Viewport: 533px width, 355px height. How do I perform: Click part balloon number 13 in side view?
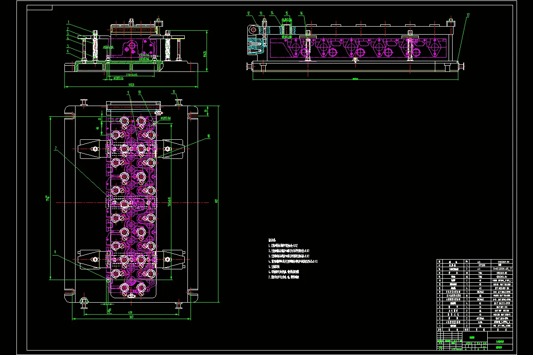coord(261,13)
